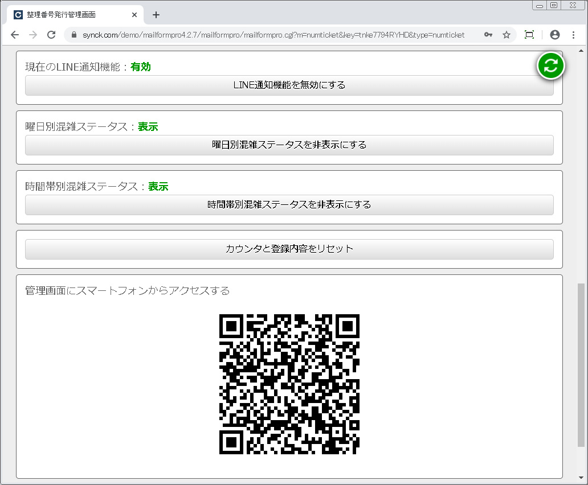Disable the LINE notification feature
Image resolution: width=588 pixels, height=485 pixels.
coord(289,85)
